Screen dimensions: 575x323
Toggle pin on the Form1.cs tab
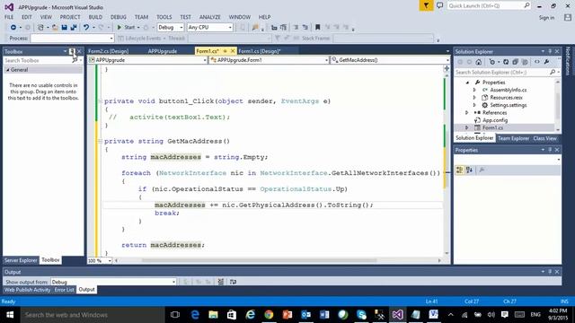[x=226, y=51]
